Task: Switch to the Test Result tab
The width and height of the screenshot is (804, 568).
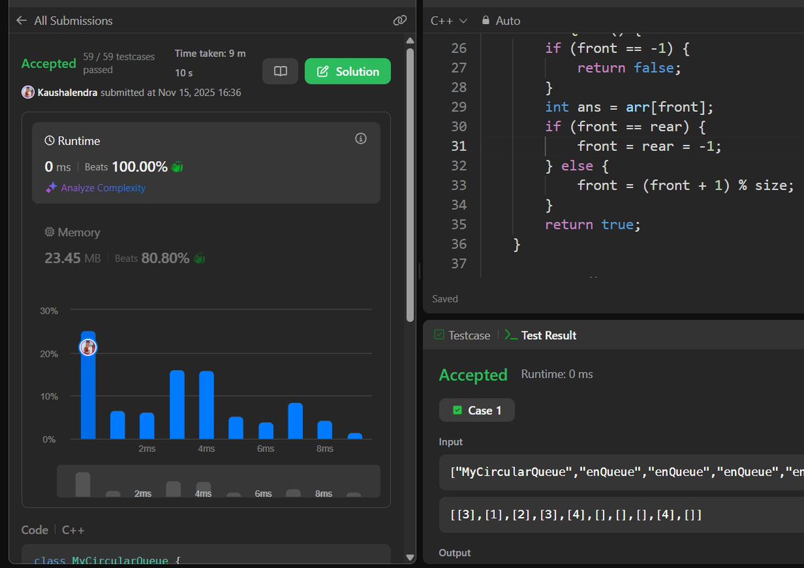Action: [550, 335]
